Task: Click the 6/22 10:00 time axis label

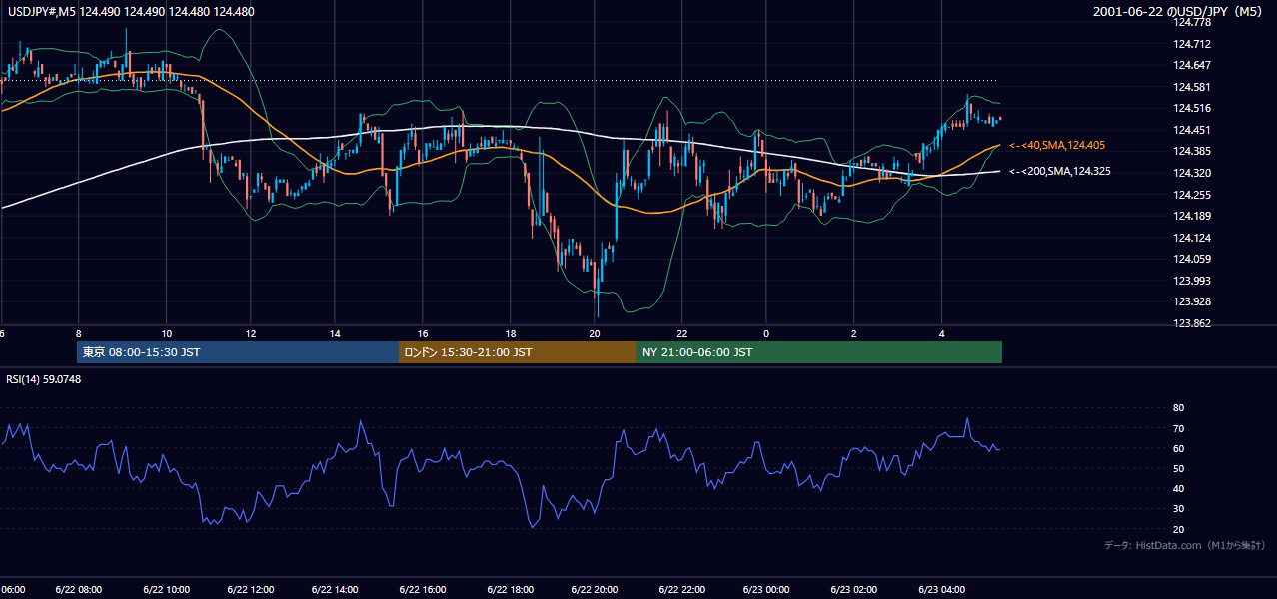Action: click(x=165, y=590)
